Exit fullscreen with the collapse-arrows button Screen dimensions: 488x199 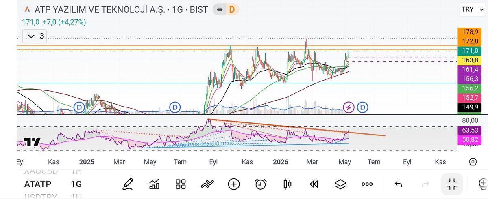452,184
